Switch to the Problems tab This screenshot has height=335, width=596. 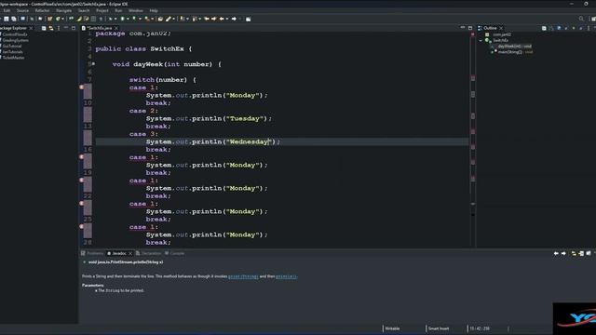pyautogui.click(x=92, y=253)
